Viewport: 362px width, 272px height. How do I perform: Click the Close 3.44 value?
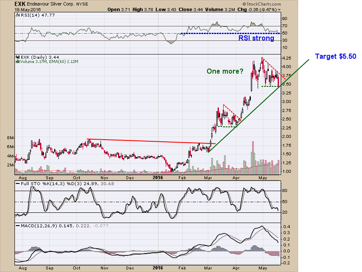(190, 9)
